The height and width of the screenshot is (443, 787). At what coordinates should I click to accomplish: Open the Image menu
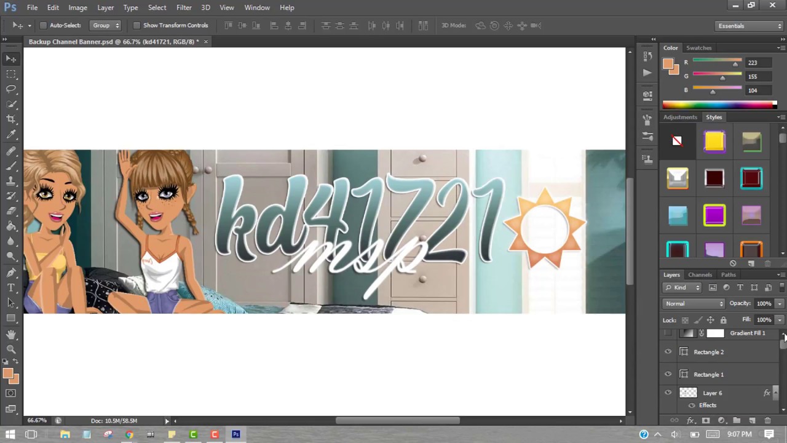tap(77, 7)
